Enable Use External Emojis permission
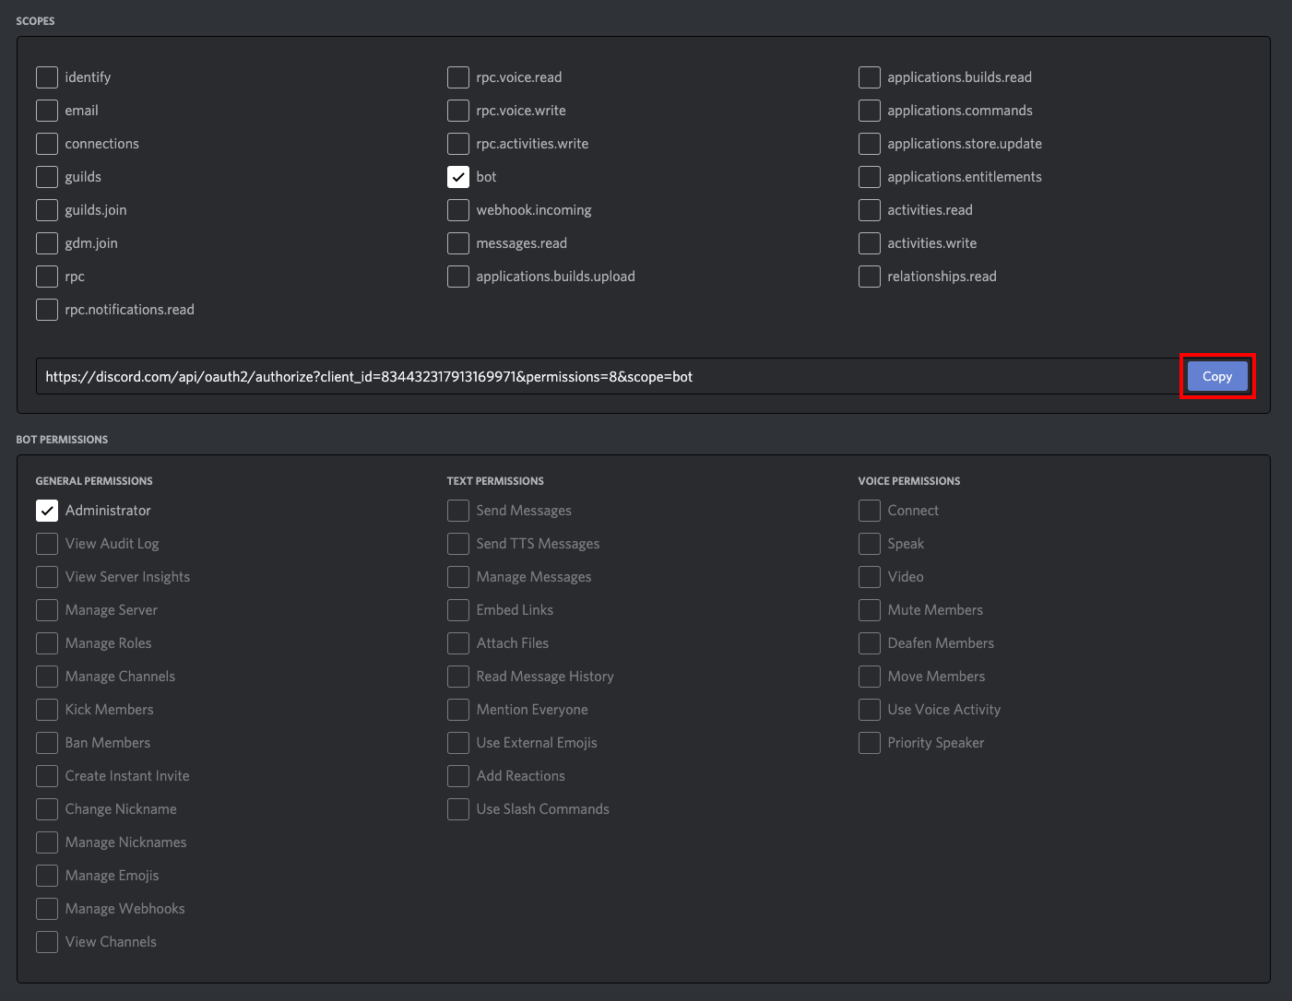Viewport: 1292px width, 1001px height. pos(458,743)
